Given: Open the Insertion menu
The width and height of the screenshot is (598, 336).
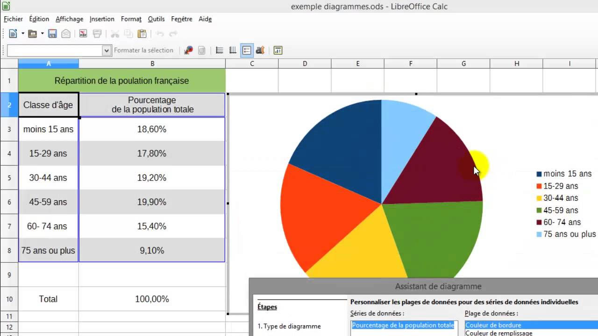Looking at the screenshot, I should (102, 19).
